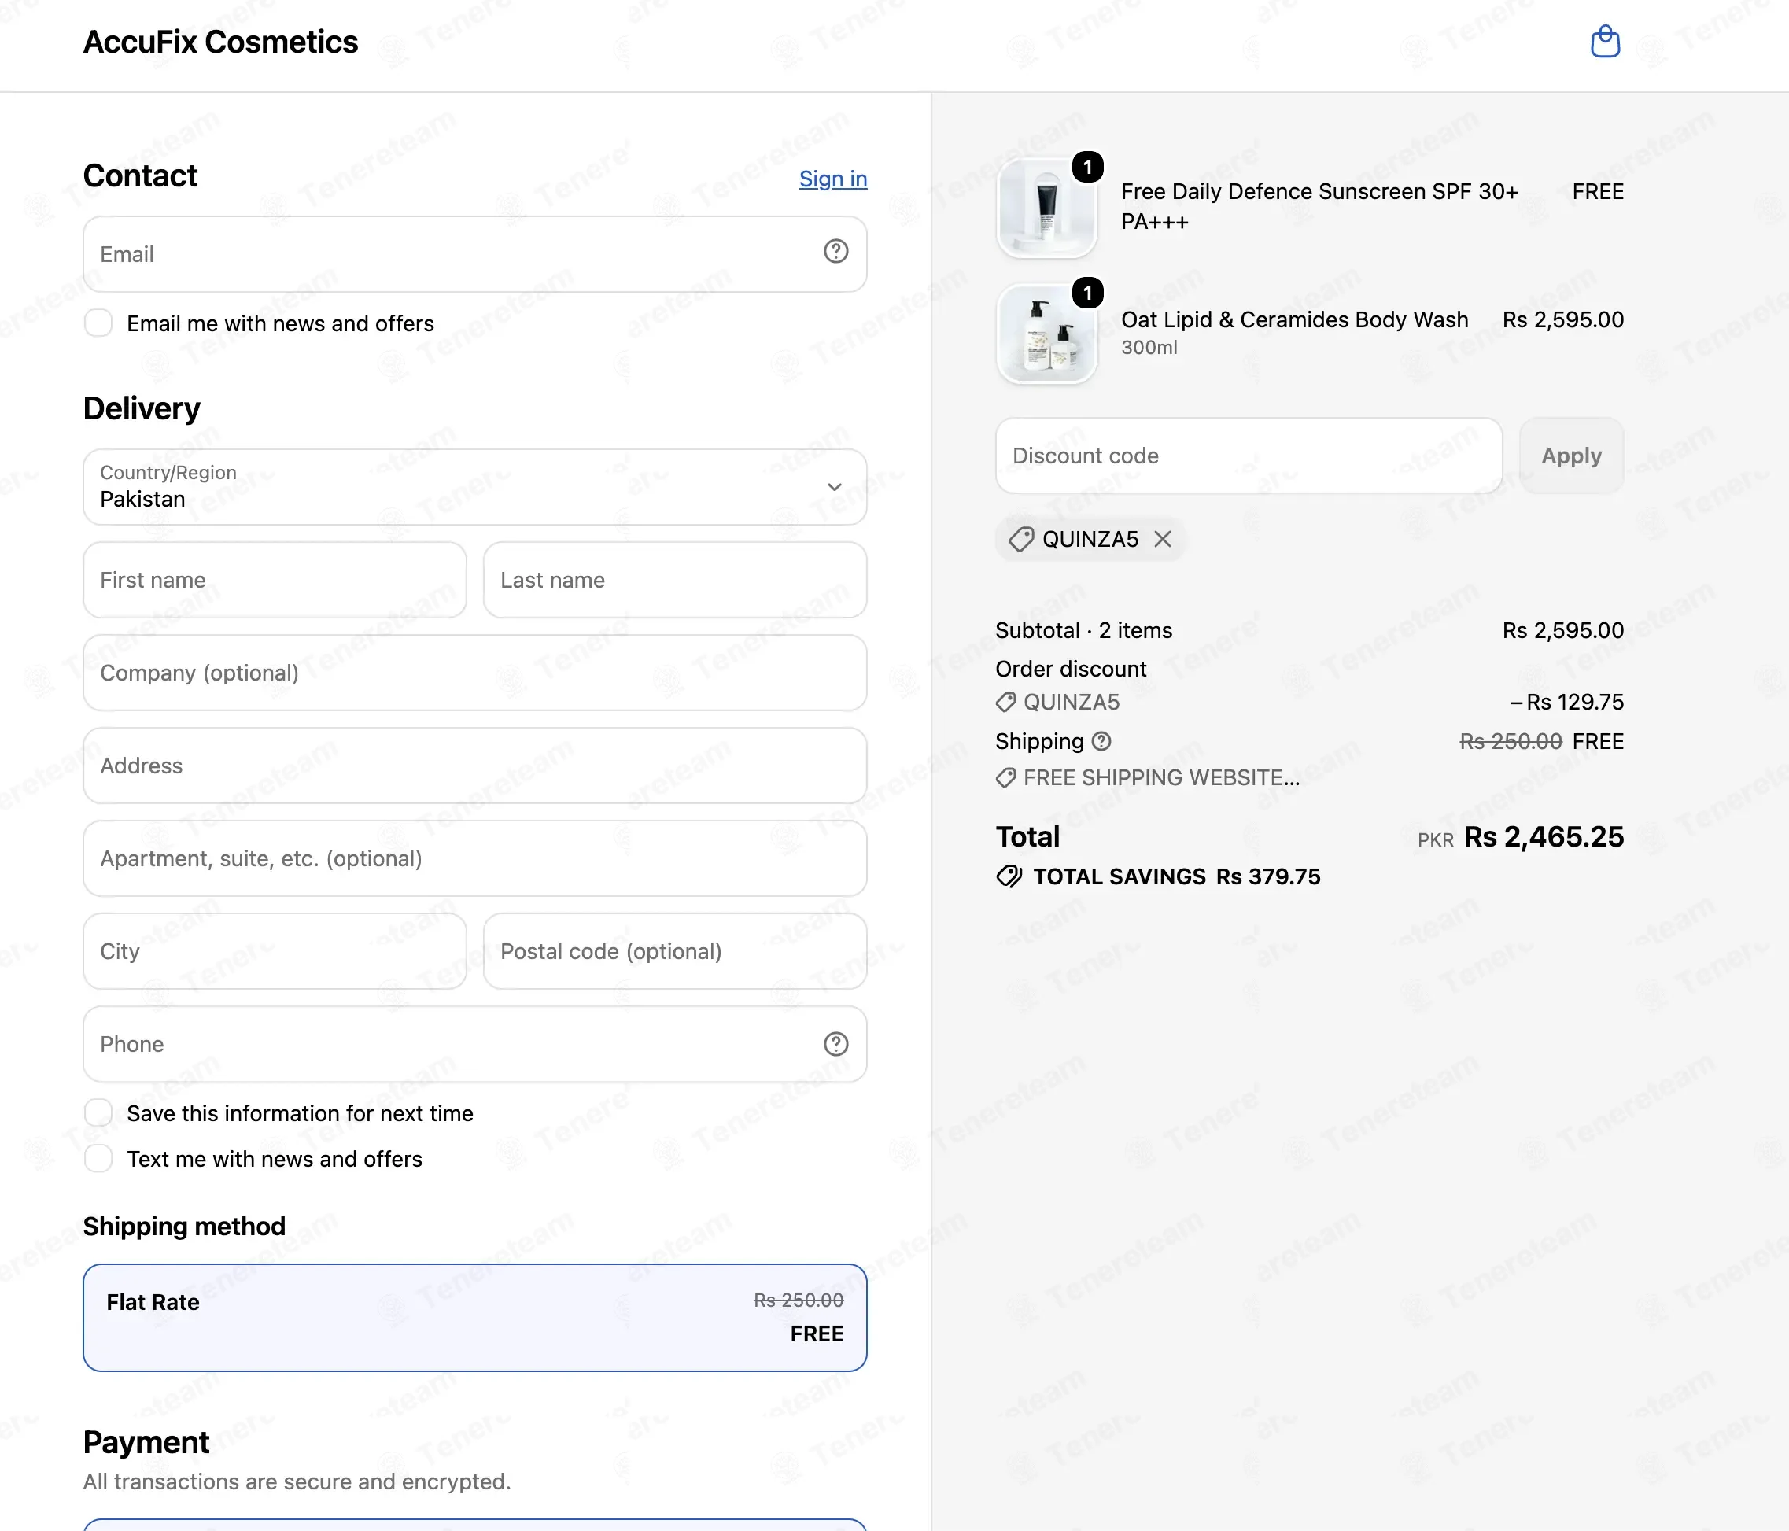This screenshot has width=1789, height=1531.
Task: Focus the Company (optional) field
Action: [x=475, y=673]
